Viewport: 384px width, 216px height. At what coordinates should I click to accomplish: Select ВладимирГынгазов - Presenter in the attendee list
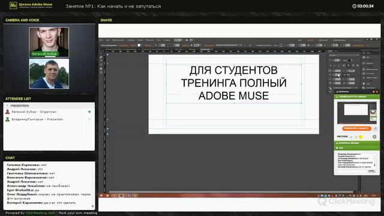(37, 119)
